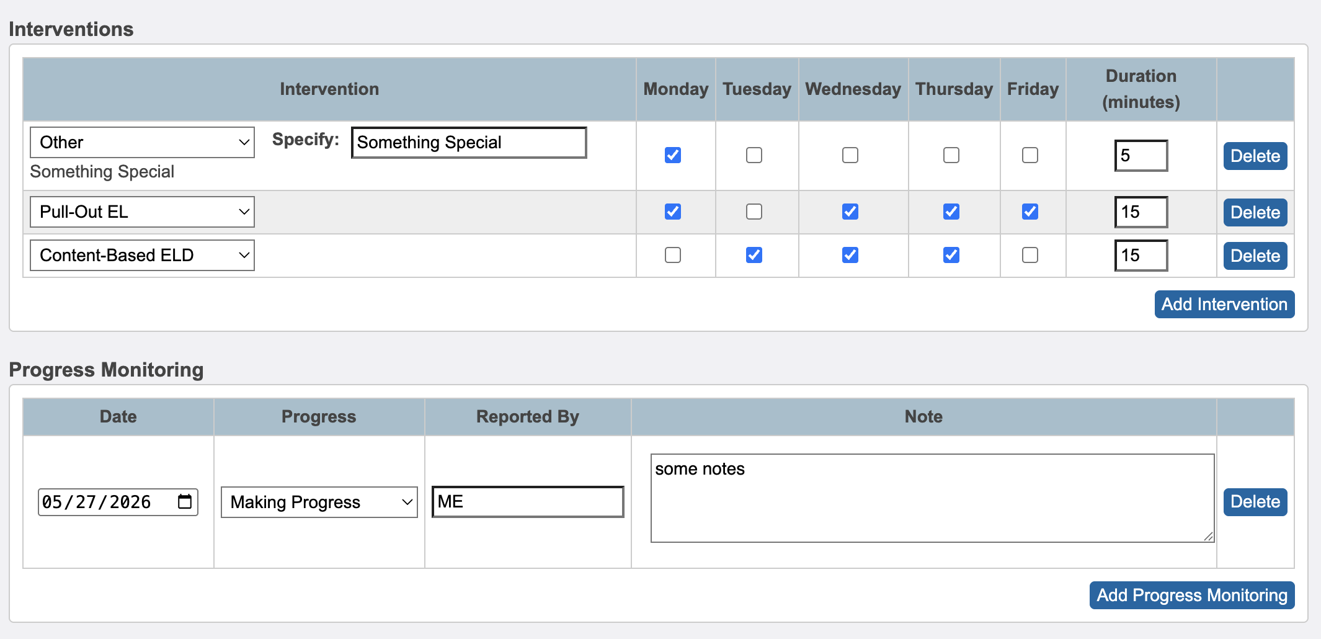Open the Content-Based ELD dropdown
1321x639 pixels.
coord(142,256)
